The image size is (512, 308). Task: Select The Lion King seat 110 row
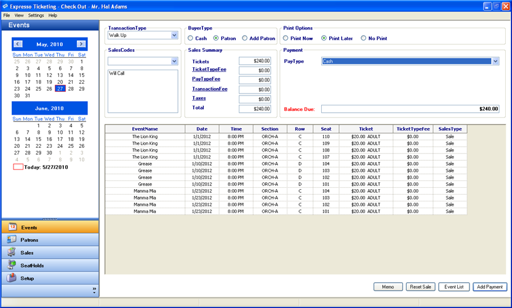(286, 137)
